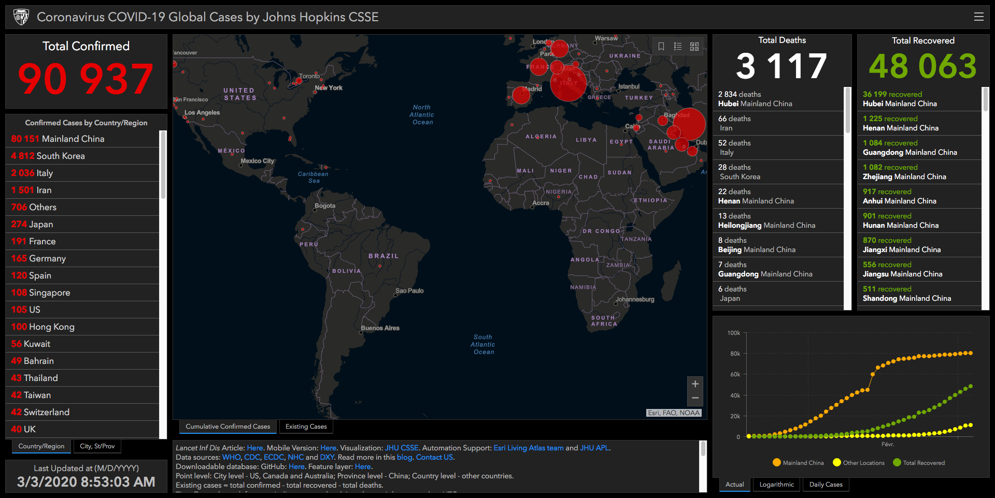
Task: Select the Country/Region tab
Action: pos(41,446)
